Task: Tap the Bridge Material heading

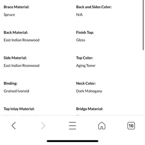Action: tap(90, 109)
